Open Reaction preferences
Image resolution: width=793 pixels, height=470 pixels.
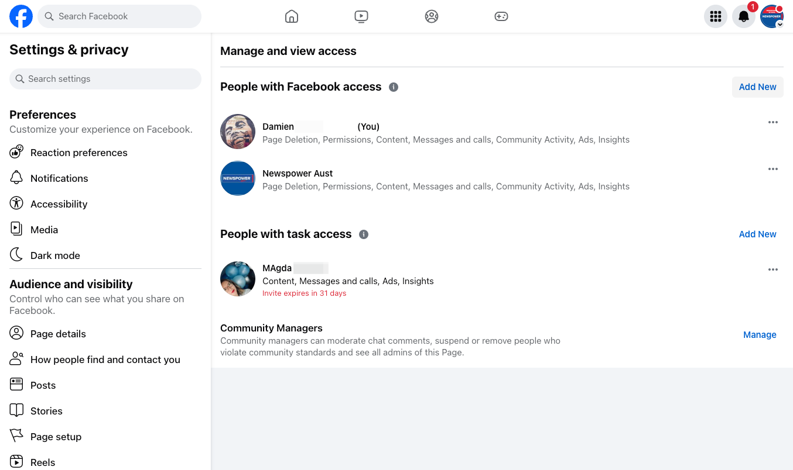[x=105, y=153]
